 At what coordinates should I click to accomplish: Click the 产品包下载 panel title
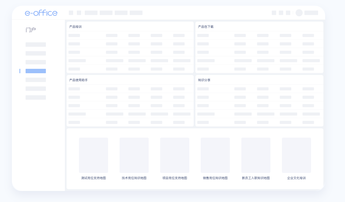[x=206, y=27]
